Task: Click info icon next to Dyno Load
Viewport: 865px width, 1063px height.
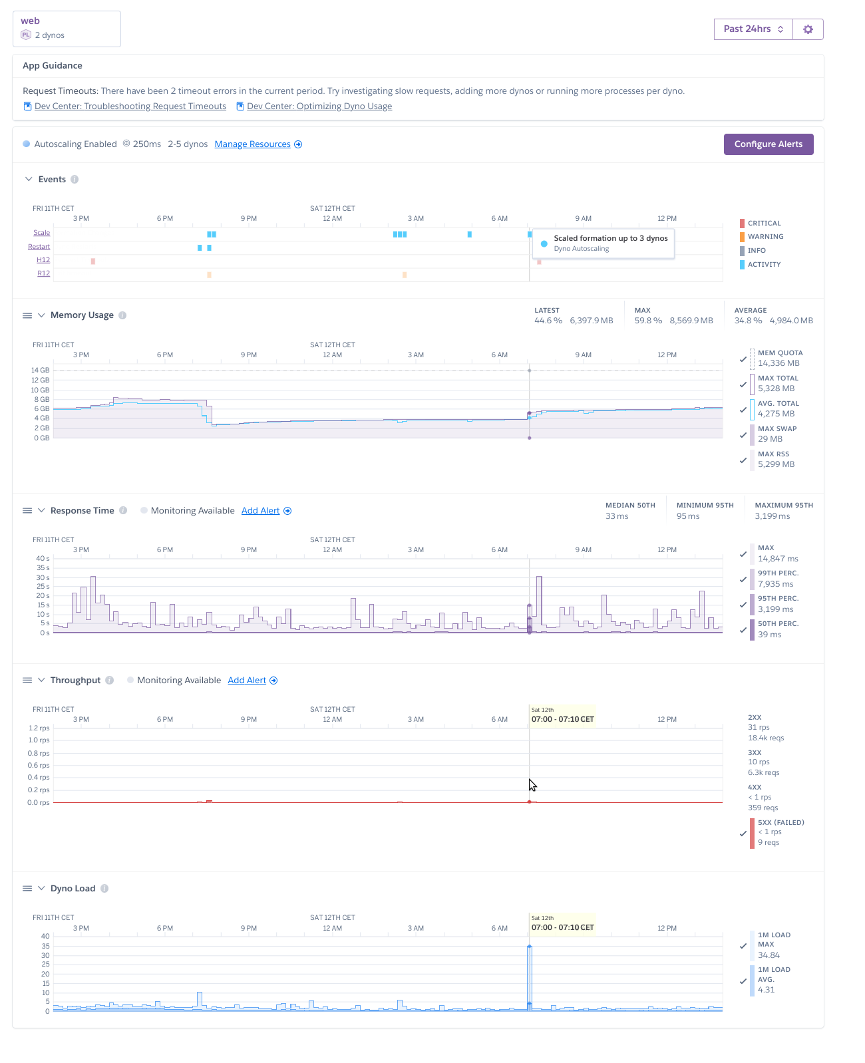Action: point(104,889)
